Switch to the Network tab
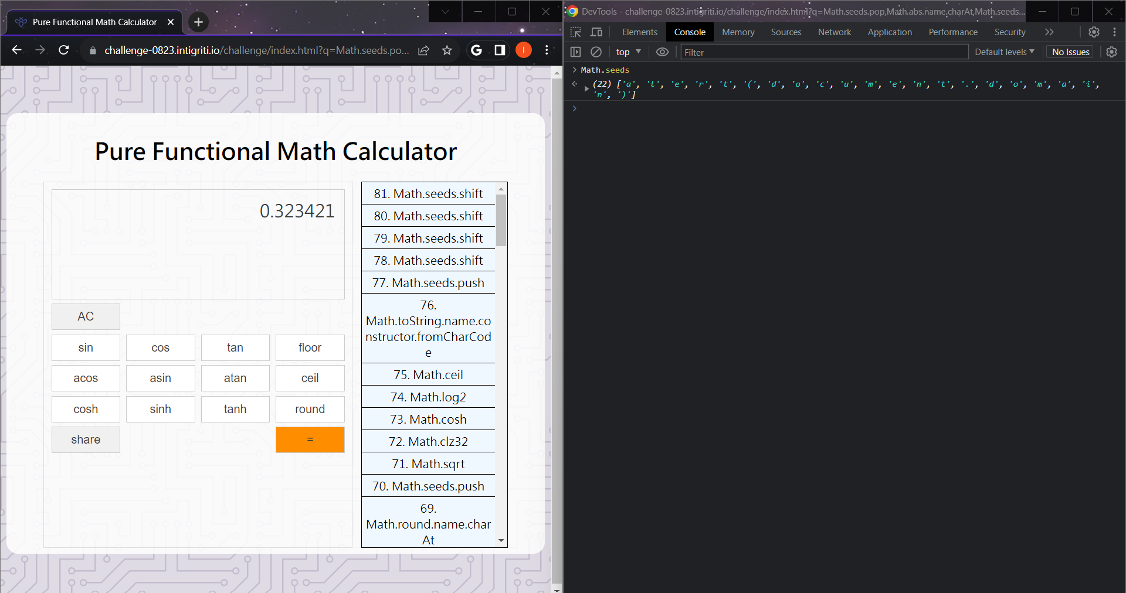 click(834, 32)
